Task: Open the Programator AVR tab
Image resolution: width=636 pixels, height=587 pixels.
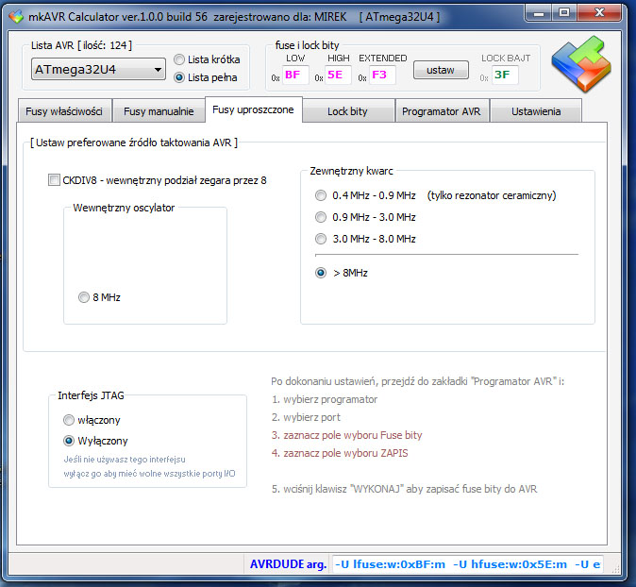Action: (x=442, y=110)
